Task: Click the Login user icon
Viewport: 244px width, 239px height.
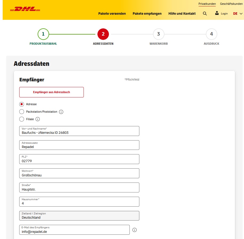Action: click(217, 13)
